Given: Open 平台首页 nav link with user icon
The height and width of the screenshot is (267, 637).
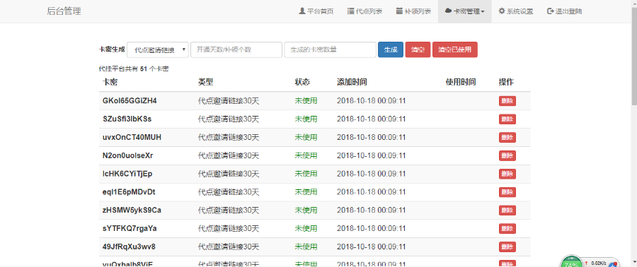Looking at the screenshot, I should (x=316, y=11).
